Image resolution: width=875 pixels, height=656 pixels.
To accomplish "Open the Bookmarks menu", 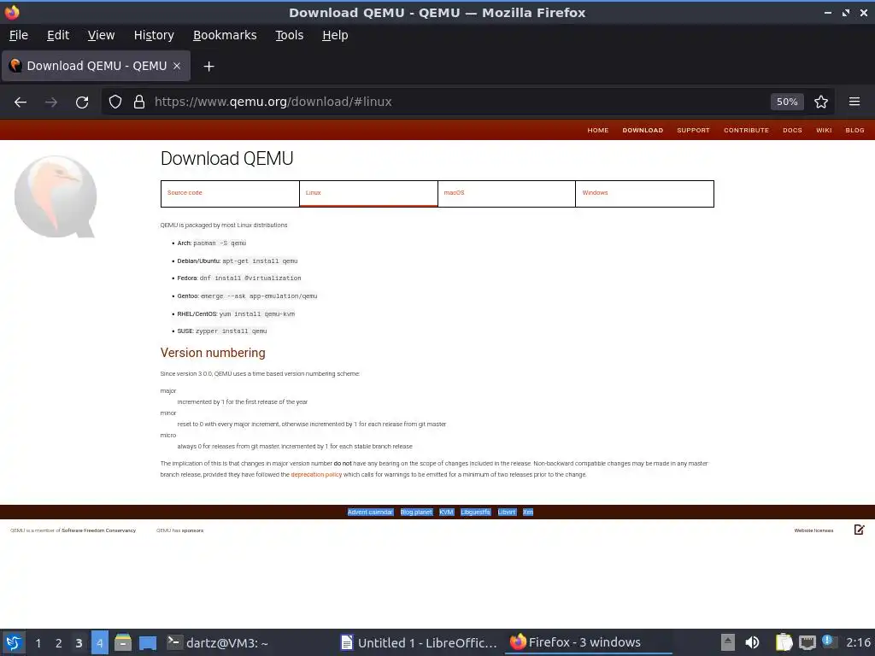I will coord(225,35).
